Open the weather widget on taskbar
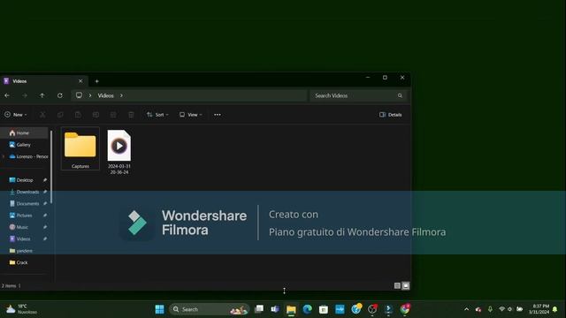Screen dimensions: 566x318 pyautogui.click(x=21, y=309)
